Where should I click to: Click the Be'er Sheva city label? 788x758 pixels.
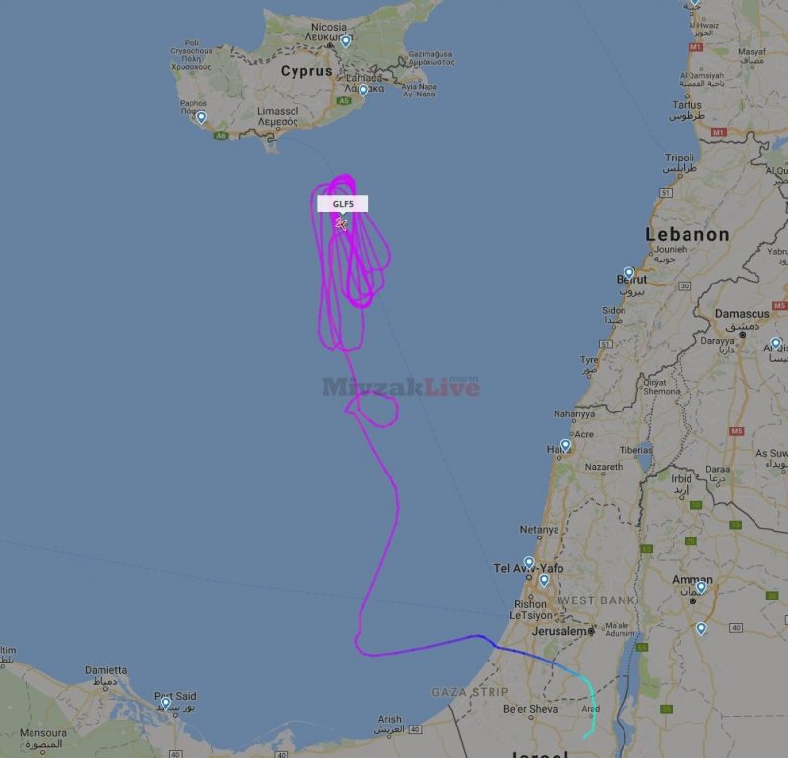click(x=530, y=709)
